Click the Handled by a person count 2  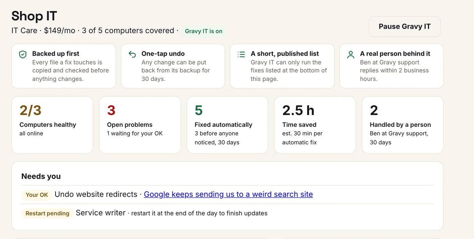[x=374, y=110]
